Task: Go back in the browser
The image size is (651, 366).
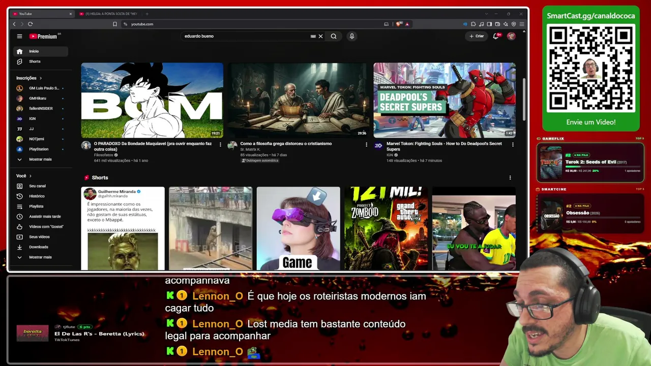Action: [x=14, y=24]
